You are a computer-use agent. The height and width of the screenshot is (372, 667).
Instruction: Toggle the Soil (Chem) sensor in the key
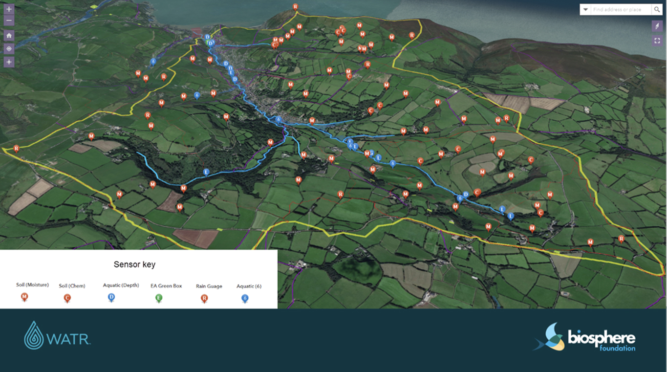67,297
